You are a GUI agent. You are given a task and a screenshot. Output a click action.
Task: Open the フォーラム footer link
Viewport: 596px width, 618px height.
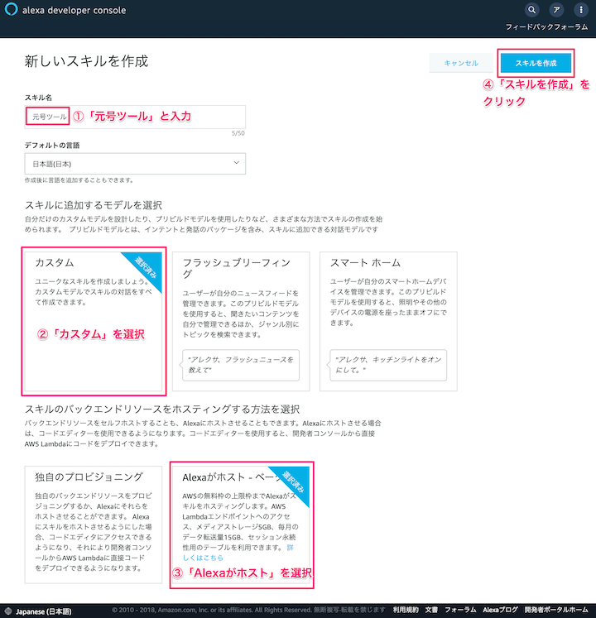460,610
